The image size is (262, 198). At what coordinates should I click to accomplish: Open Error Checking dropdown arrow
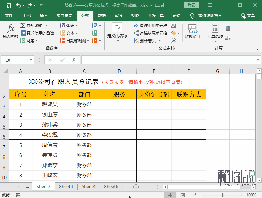(x=178, y=33)
